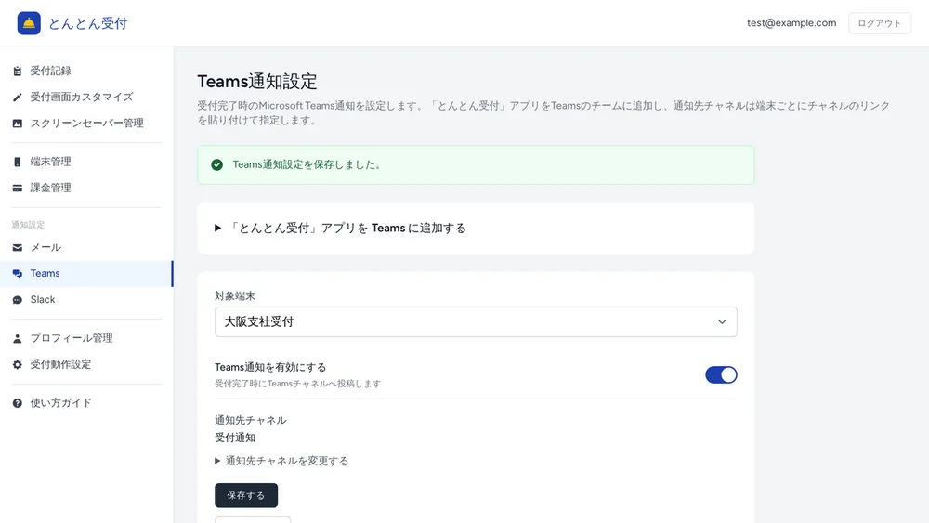Open the 対象端末 dropdown showing 大阪支社受付
The image size is (929, 523).
point(476,321)
